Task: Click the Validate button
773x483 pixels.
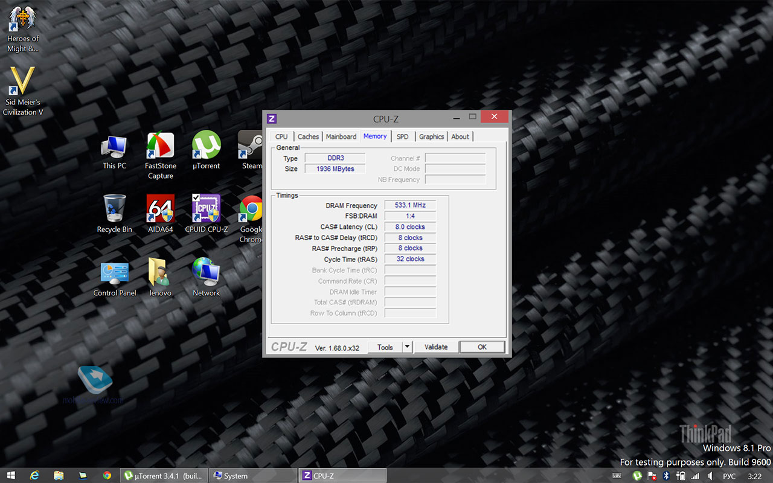Action: 436,347
